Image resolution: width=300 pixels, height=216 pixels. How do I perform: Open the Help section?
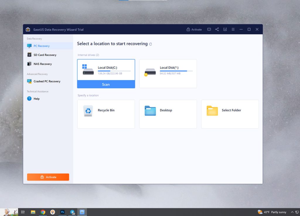coord(36,99)
